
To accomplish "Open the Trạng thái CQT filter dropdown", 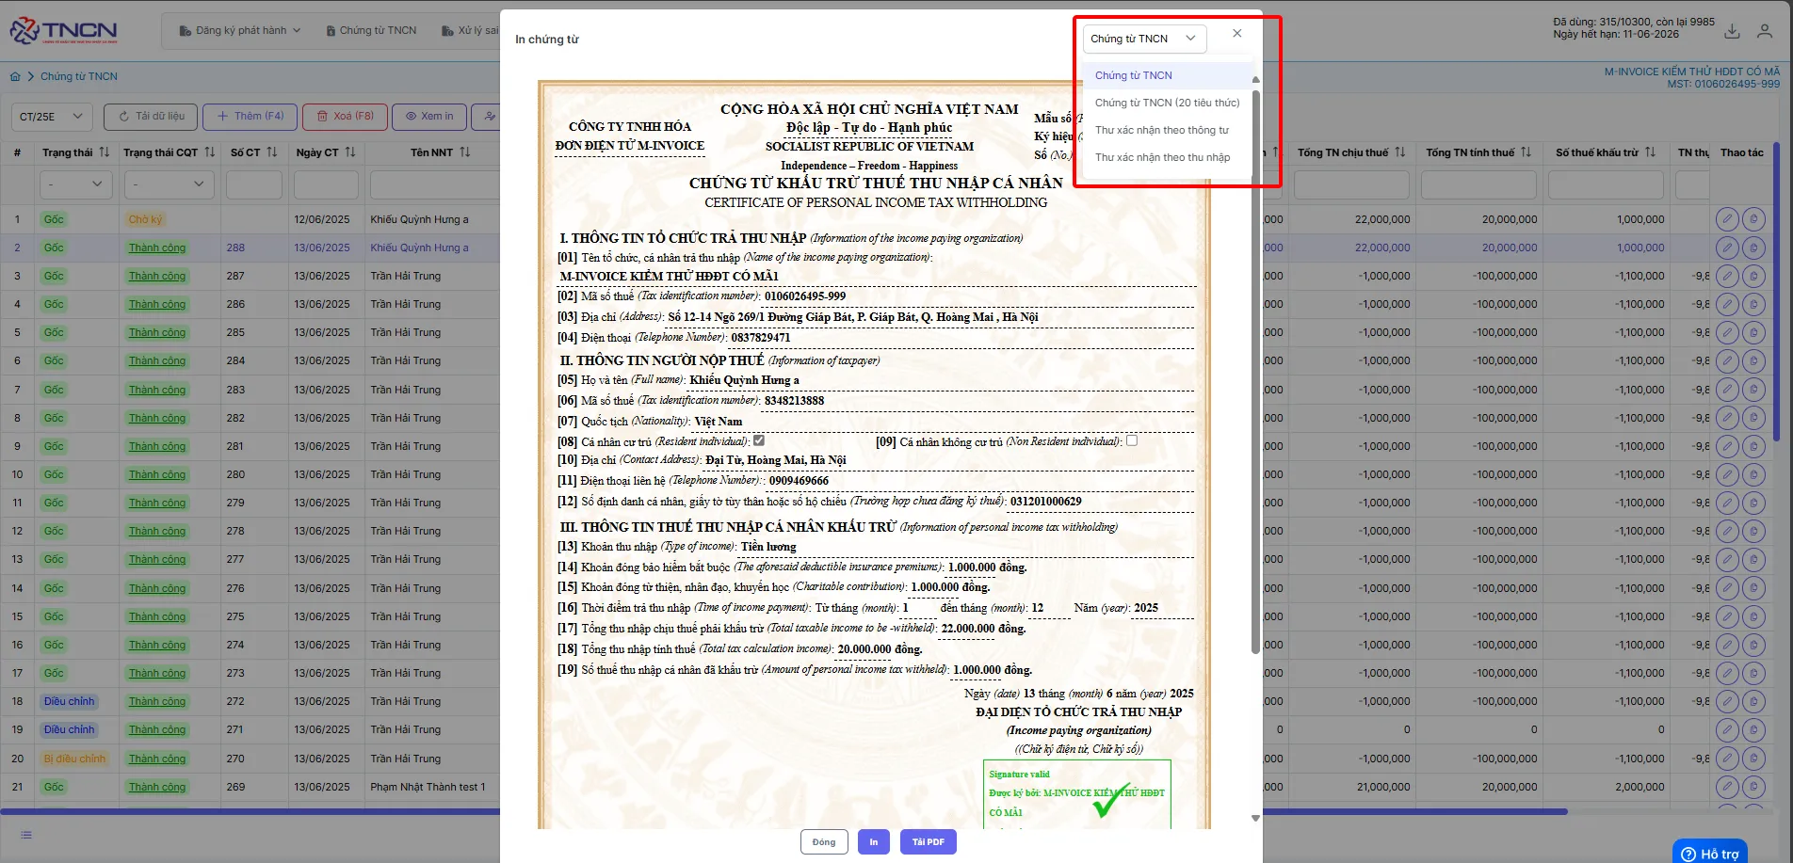I will (x=169, y=184).
